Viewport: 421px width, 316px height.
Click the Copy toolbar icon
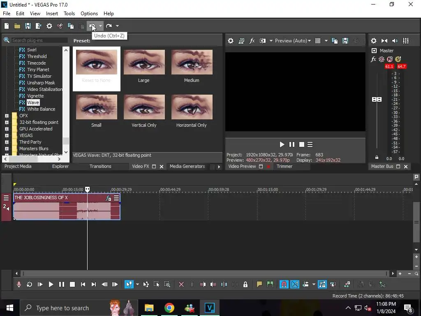pyautogui.click(x=71, y=26)
